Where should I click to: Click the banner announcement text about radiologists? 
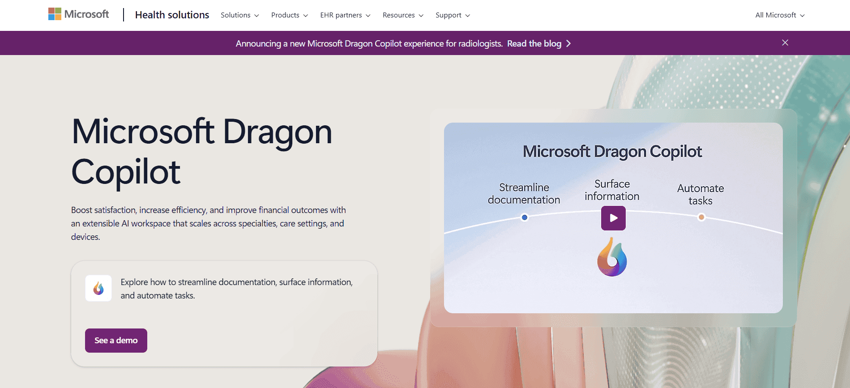pos(369,43)
